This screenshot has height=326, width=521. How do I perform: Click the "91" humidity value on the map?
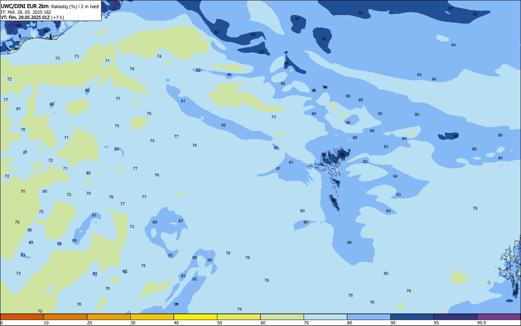(x=298, y=18)
